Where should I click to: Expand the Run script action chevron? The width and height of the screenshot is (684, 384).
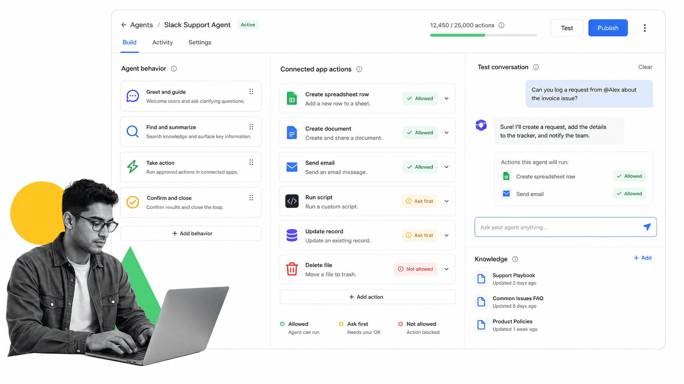[447, 201]
